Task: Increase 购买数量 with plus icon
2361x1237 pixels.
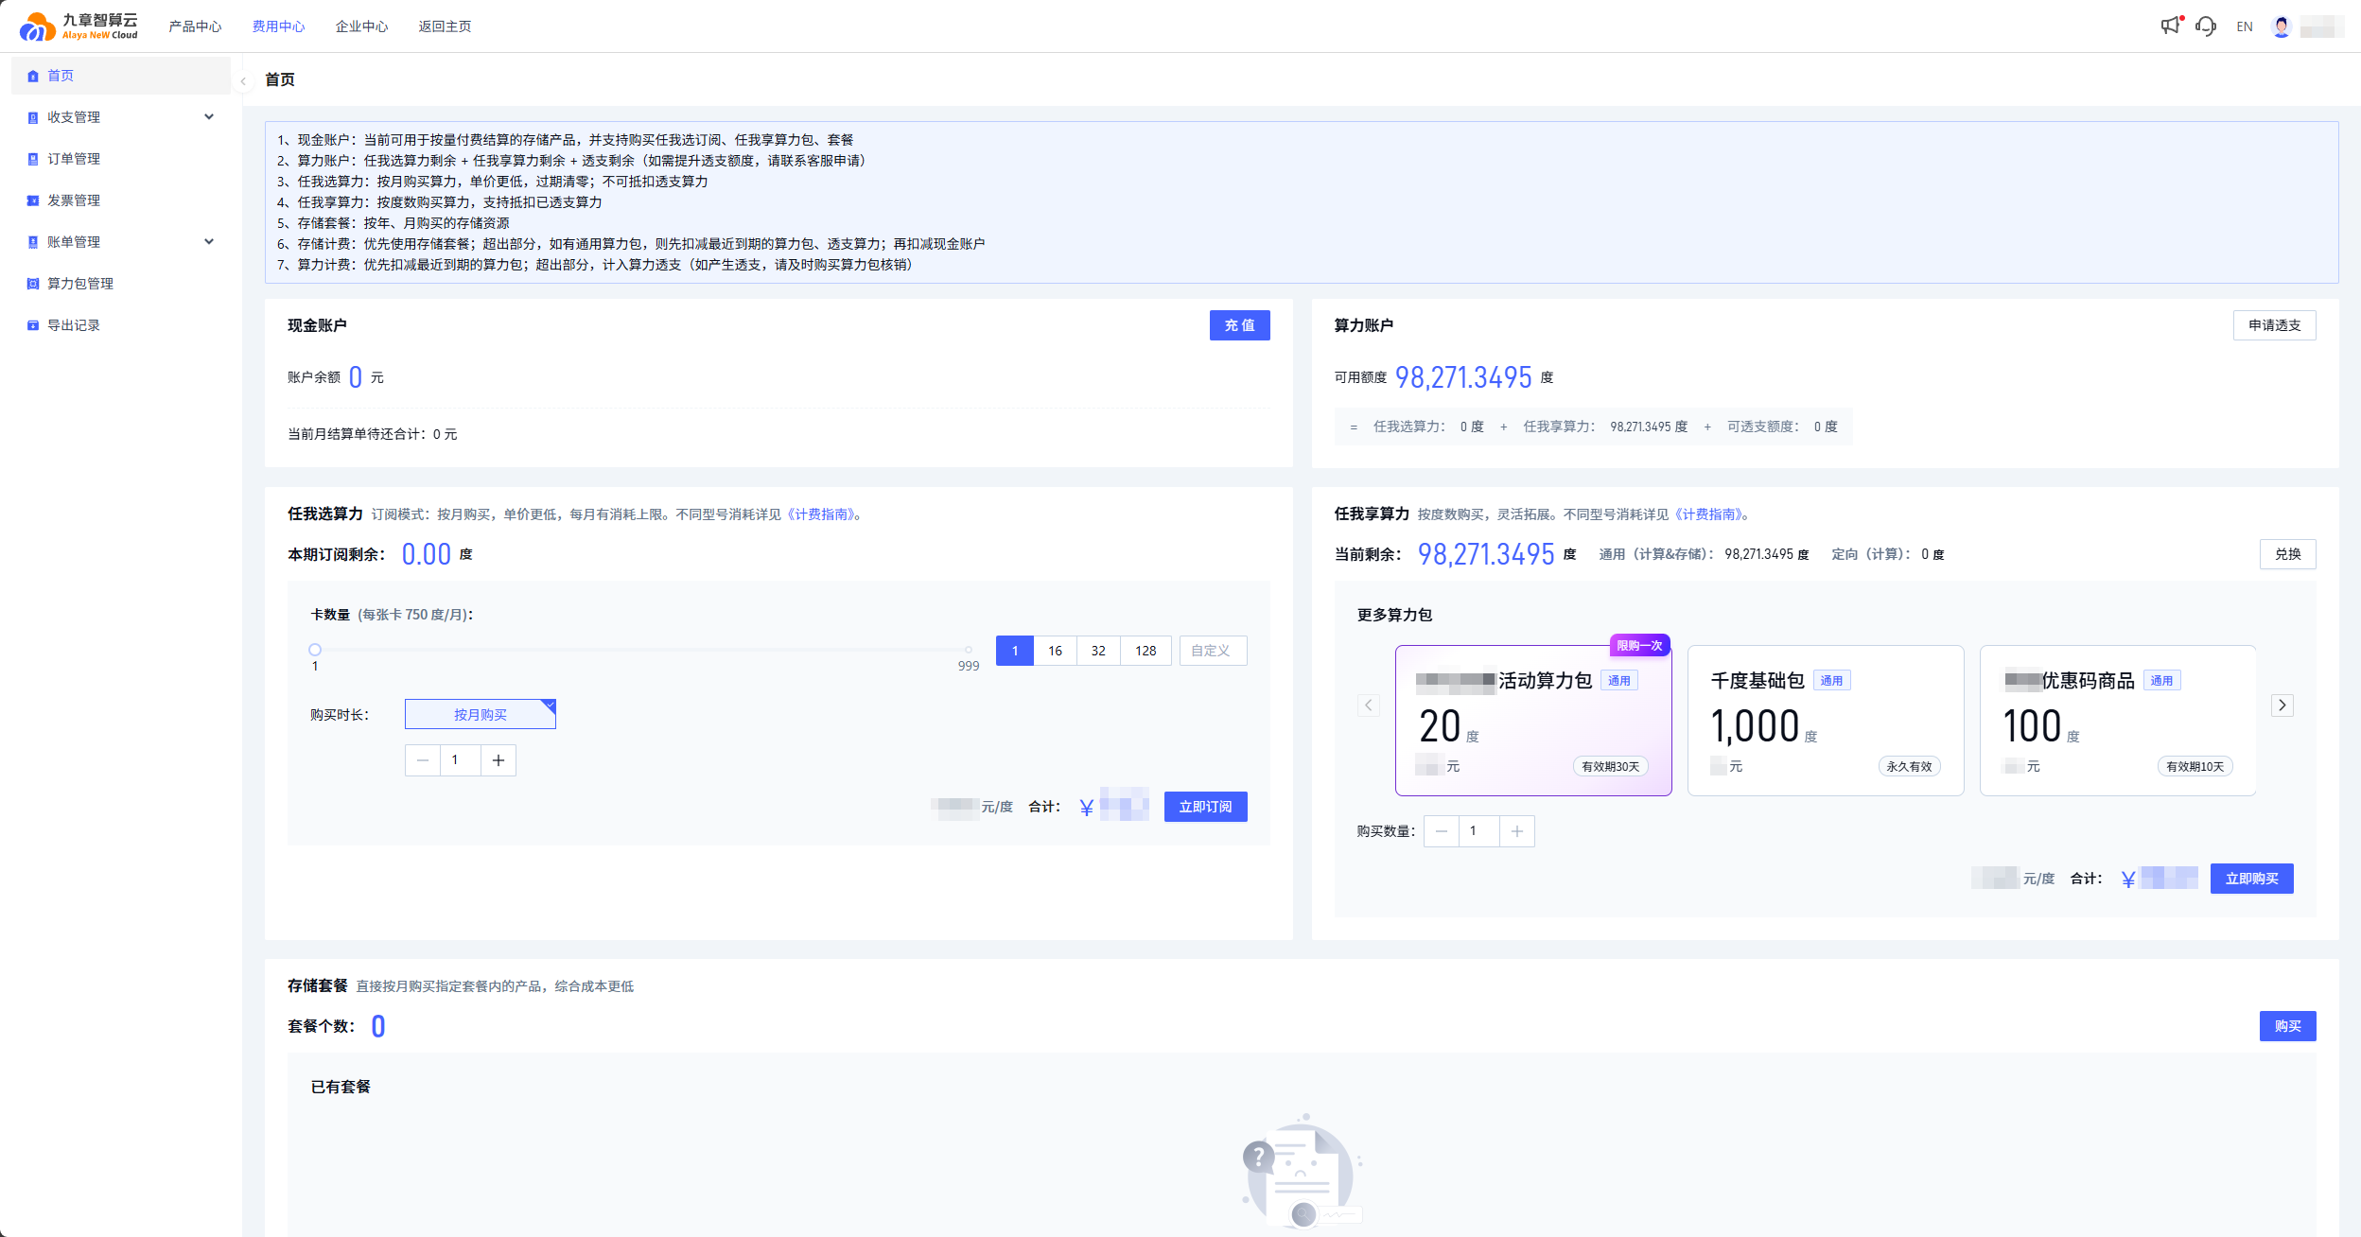Action: click(x=1516, y=831)
